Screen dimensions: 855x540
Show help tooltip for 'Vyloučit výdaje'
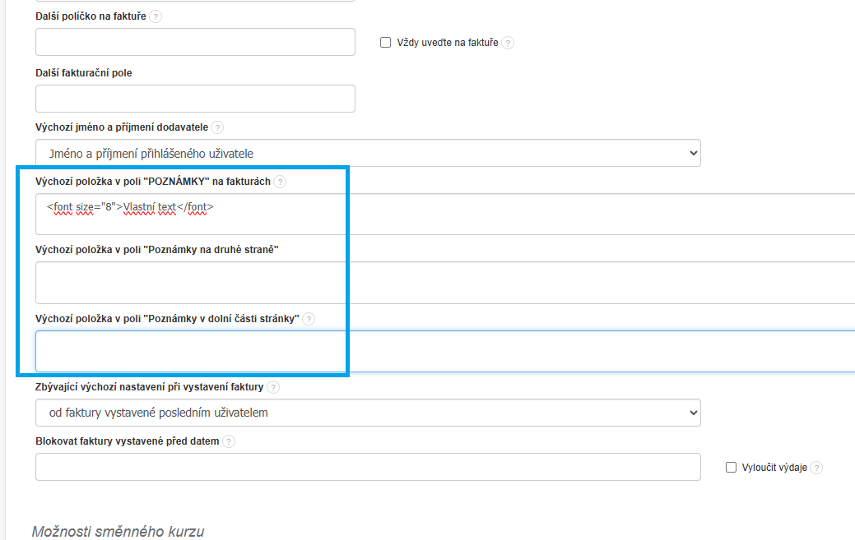point(816,468)
